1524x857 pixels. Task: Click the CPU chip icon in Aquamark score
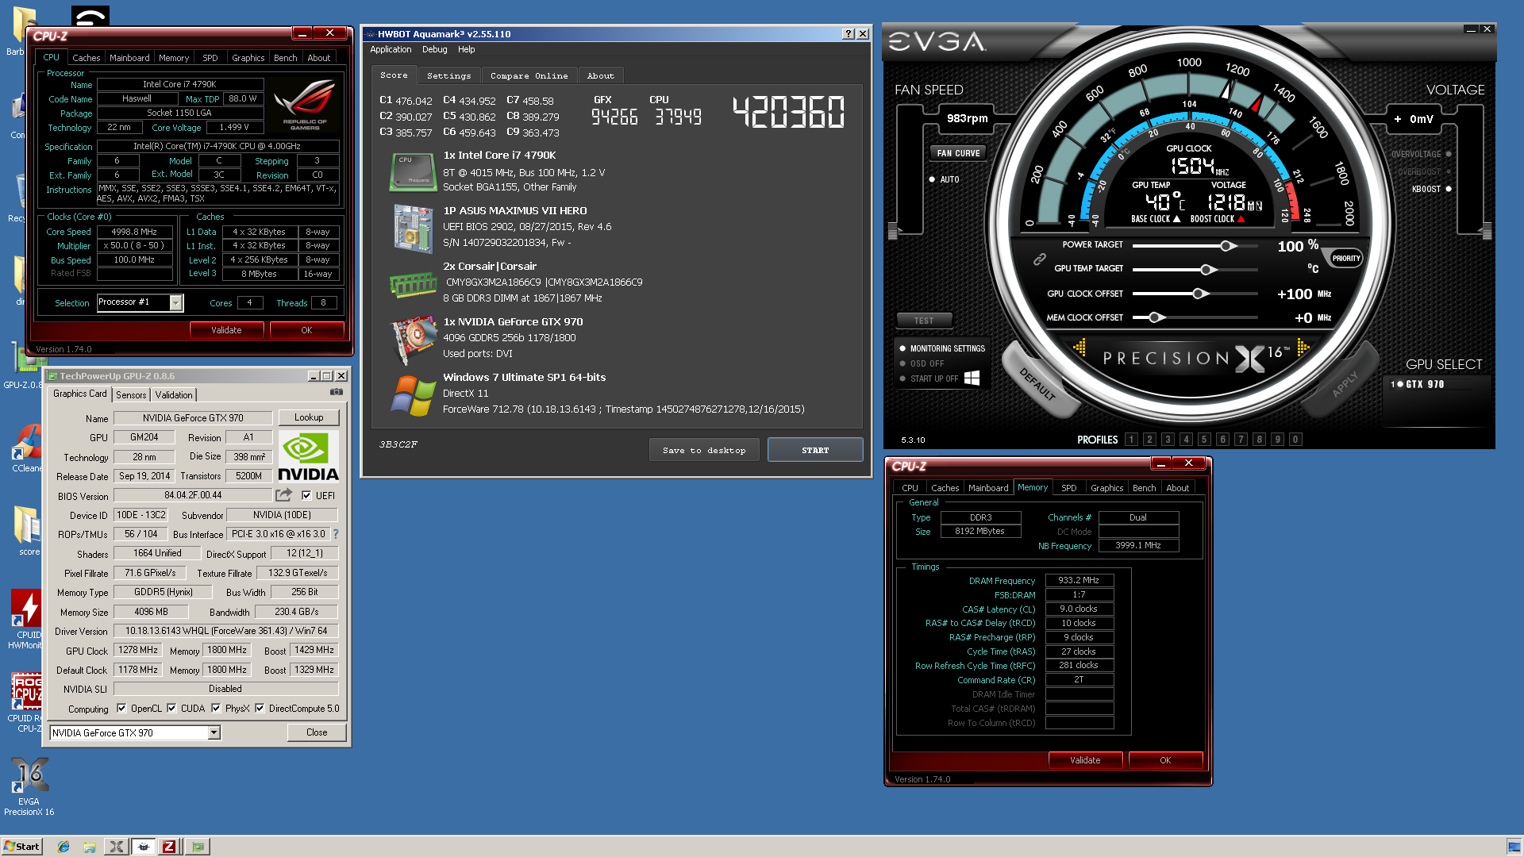pyautogui.click(x=413, y=171)
